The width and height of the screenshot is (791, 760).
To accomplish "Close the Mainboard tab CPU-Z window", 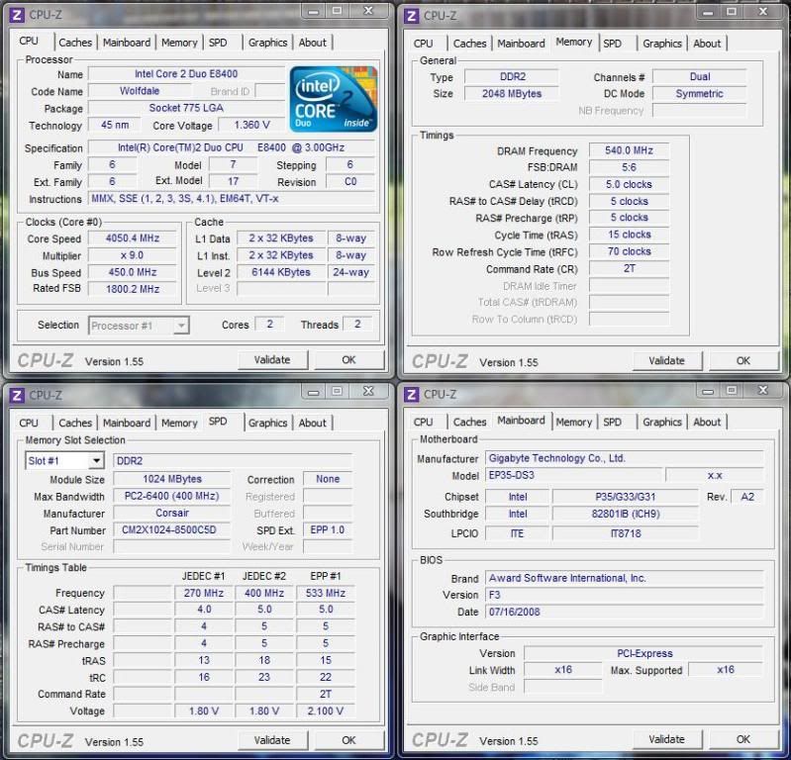I will (x=763, y=390).
